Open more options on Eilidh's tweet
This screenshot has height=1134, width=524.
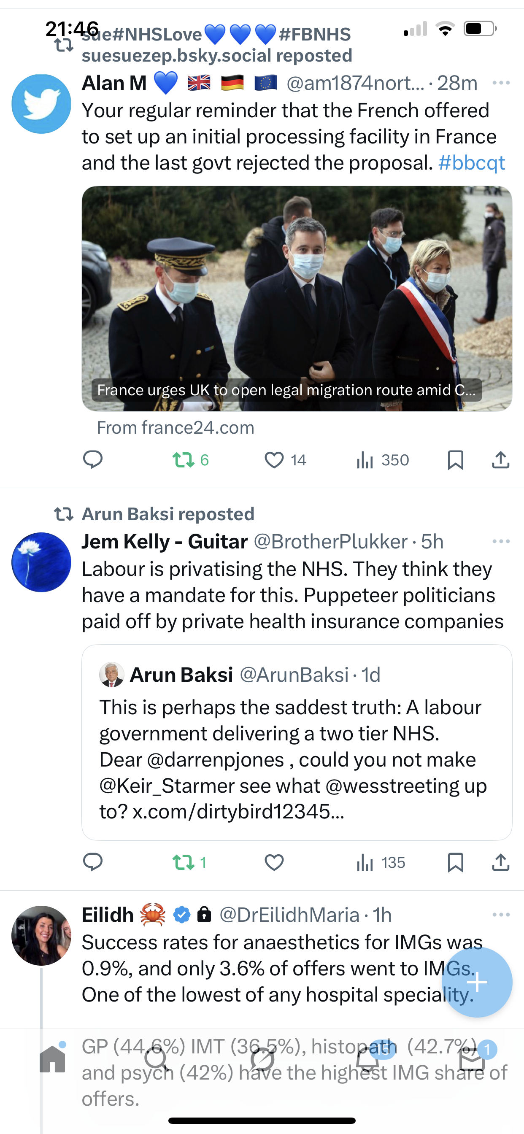[x=501, y=914]
